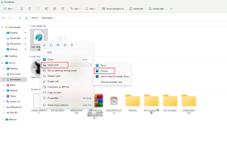
Task: Select Pictures under Quick access
Action: click(x=14, y=49)
